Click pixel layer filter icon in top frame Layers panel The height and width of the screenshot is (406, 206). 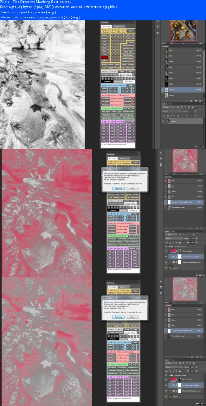click(178, 107)
